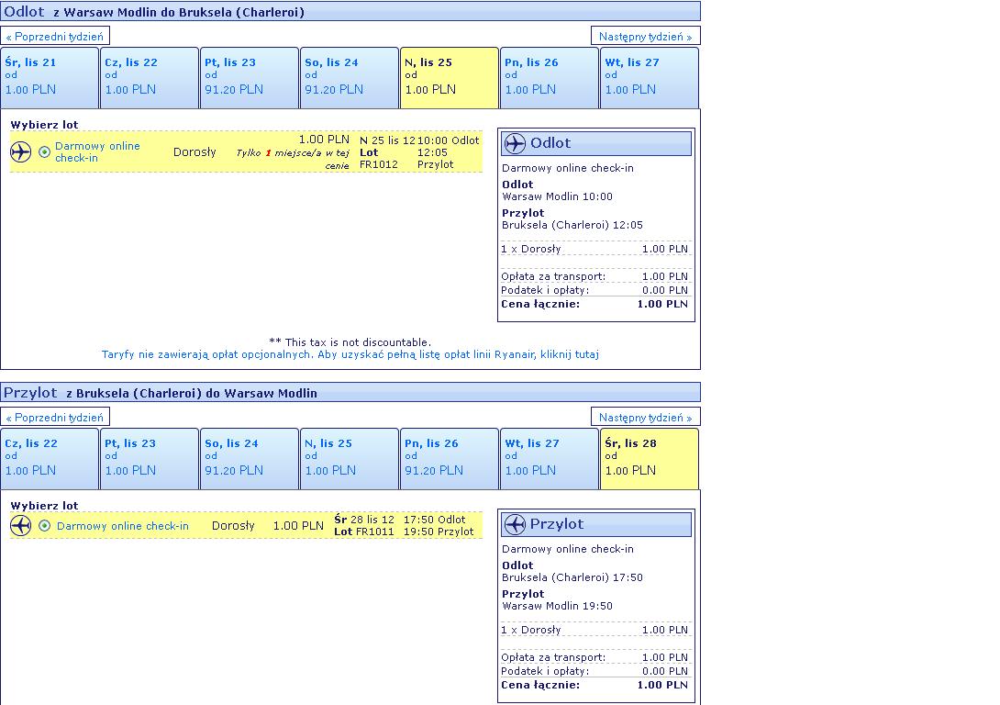Go to previous week for the outbound flight
1000x705 pixels.
[55, 37]
